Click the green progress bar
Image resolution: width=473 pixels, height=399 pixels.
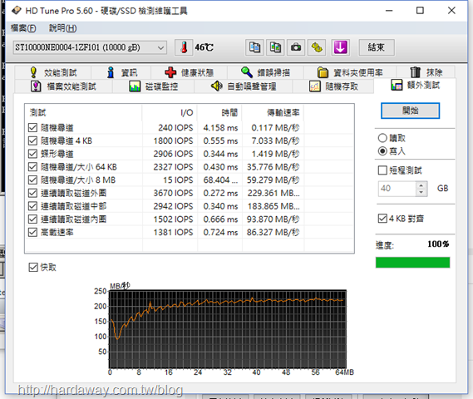(412, 263)
